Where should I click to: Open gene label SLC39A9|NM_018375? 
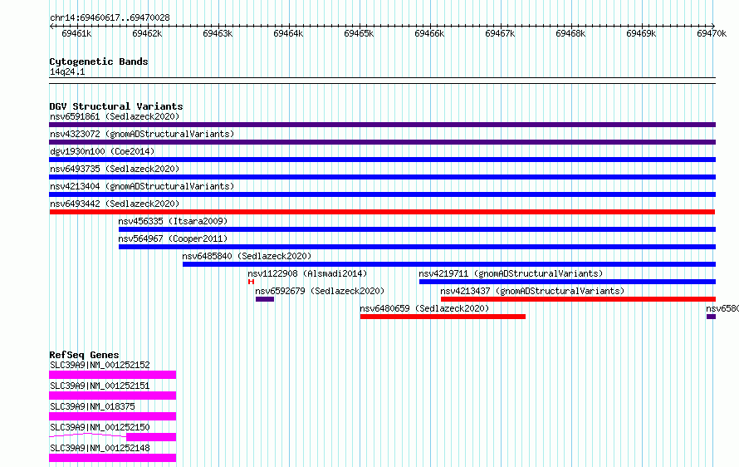tap(92, 406)
